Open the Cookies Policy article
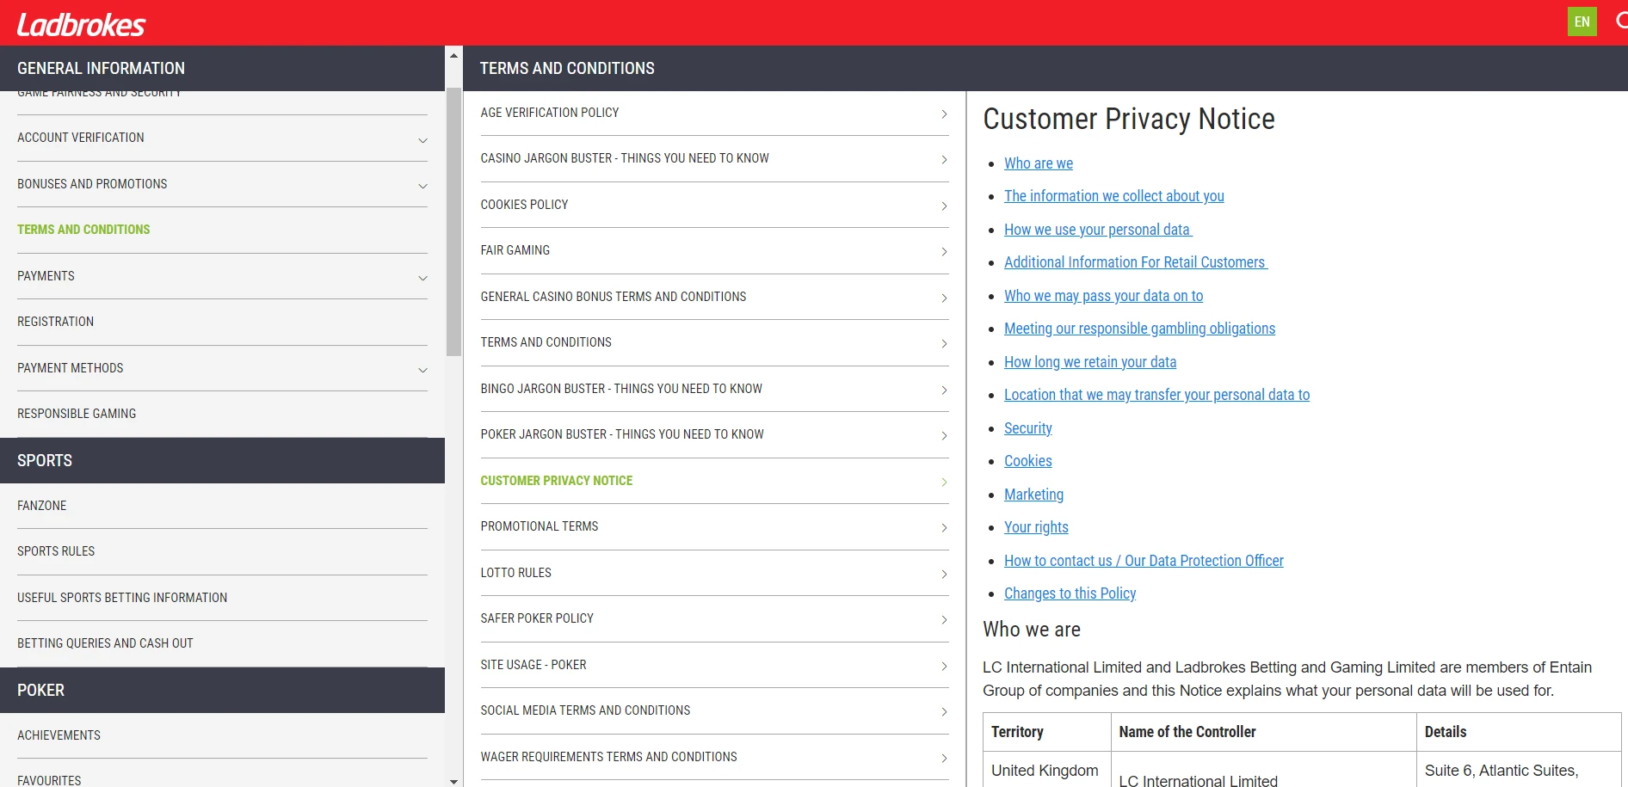This screenshot has width=1628, height=787. coord(714,205)
